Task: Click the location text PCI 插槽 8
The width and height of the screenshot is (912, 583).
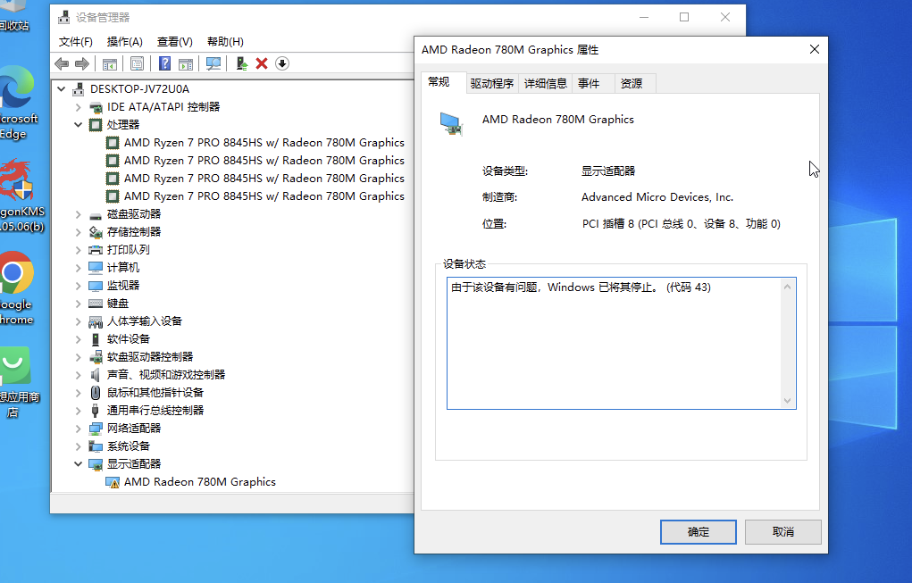Action: (x=607, y=224)
